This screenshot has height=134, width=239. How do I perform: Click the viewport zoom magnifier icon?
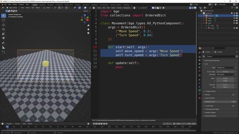tap(88, 26)
